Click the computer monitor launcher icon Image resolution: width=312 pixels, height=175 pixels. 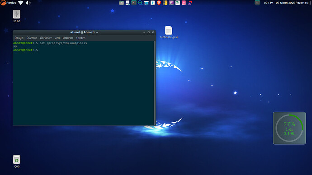(x=128, y=3)
